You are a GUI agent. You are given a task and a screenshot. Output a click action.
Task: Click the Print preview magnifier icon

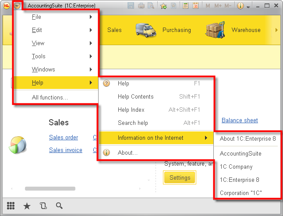(x=151, y=6)
